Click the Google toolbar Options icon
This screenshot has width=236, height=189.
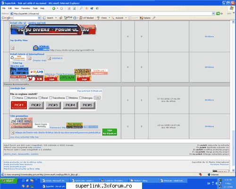141,18
